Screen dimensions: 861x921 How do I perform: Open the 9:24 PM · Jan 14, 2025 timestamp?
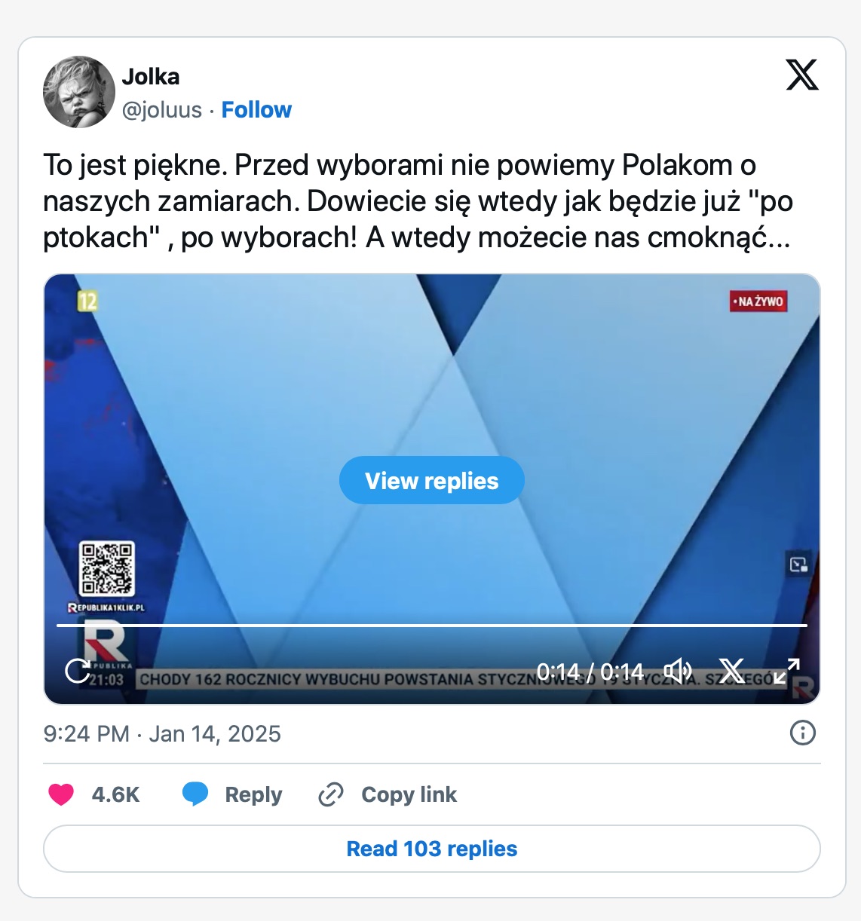tap(162, 733)
